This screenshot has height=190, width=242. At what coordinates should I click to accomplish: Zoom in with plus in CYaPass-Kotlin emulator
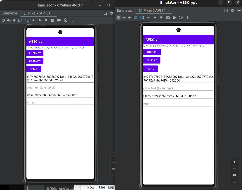coord(114,156)
